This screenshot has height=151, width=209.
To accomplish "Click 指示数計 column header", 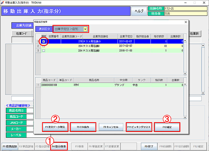I will (159, 37).
